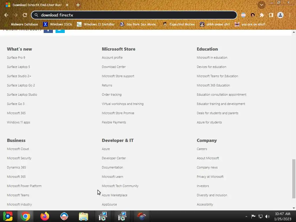Open the Dynamics 365 link
Image resolution: width=296 pixels, height=222 pixels.
pyautogui.click(x=16, y=167)
